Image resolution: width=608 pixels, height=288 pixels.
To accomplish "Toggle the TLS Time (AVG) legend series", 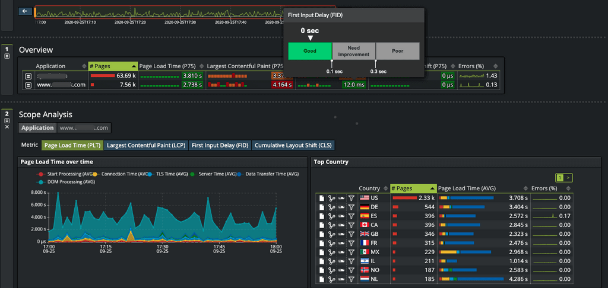I will 169,174.
